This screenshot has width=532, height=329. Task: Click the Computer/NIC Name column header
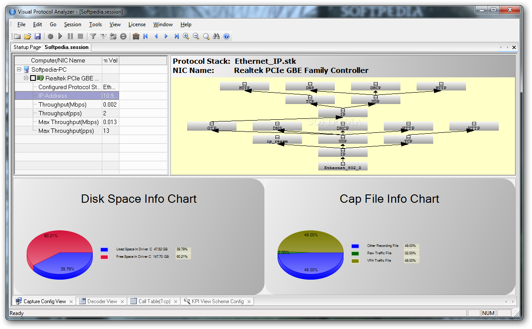tap(58, 60)
